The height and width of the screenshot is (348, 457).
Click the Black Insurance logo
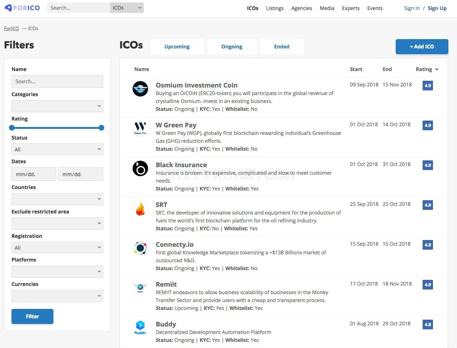[x=140, y=168]
